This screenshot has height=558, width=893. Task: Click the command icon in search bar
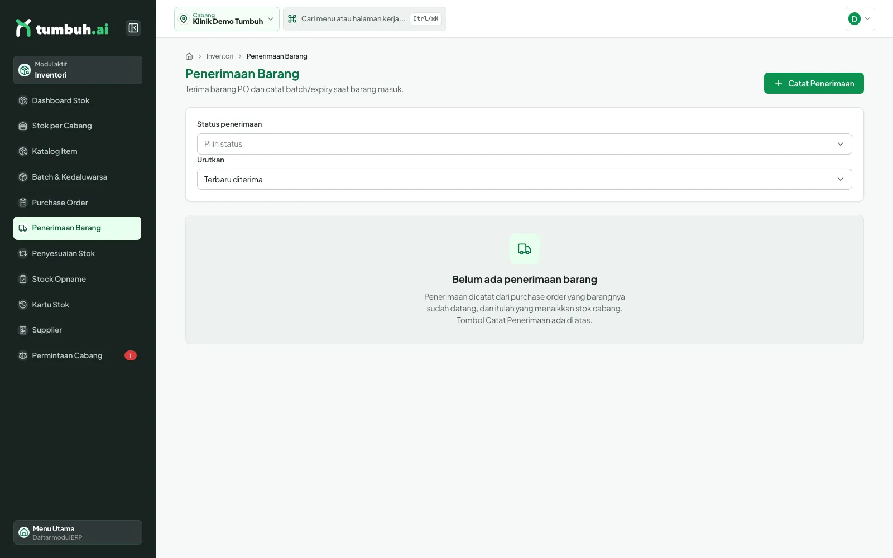(292, 19)
